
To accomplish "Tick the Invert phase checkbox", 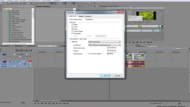I will [72, 31].
